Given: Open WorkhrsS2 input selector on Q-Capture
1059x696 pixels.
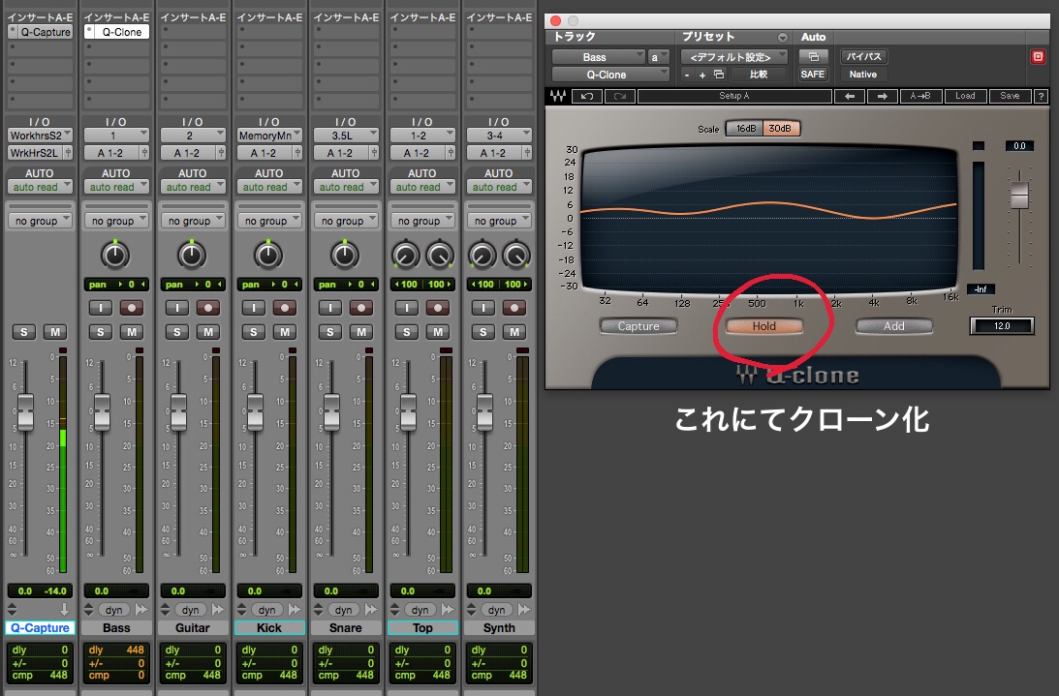Looking at the screenshot, I should [x=40, y=135].
